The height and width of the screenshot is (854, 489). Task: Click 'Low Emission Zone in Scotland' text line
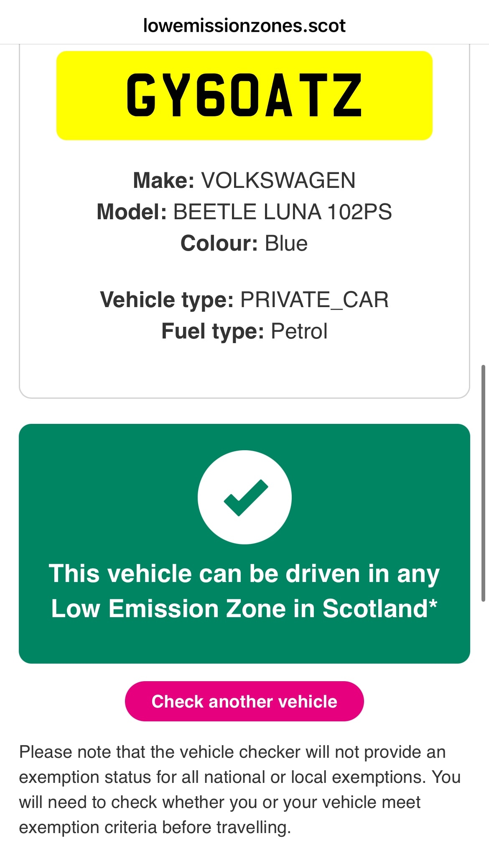click(240, 608)
